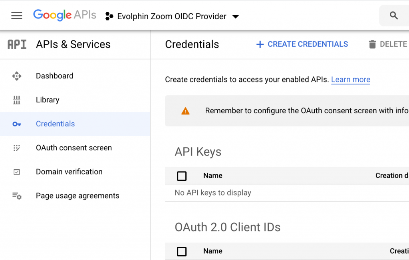
Task: Open the hamburger navigation menu
Action: click(x=17, y=16)
